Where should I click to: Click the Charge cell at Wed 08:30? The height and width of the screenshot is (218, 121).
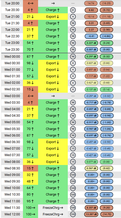53,168
